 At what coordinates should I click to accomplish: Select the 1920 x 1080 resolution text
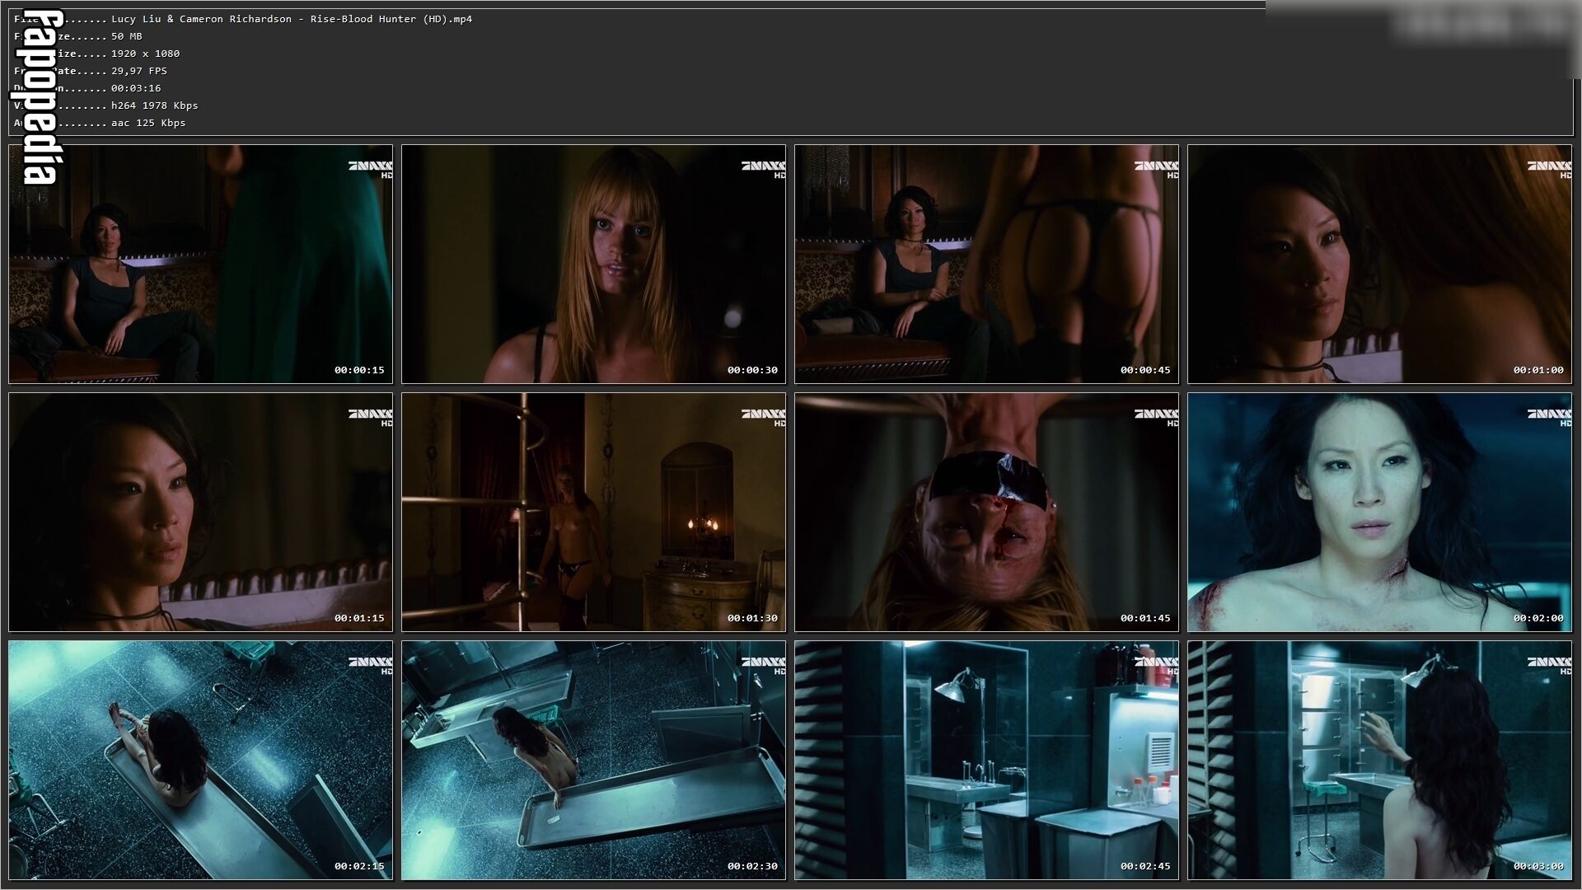tap(145, 54)
